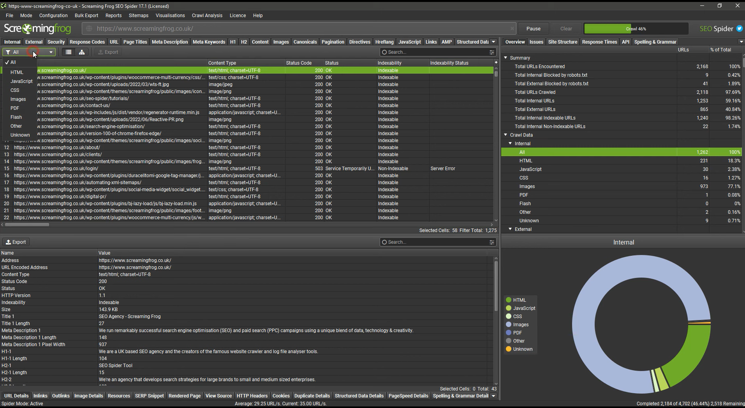The height and width of the screenshot is (408, 745).
Task: Click the globe icon in URL bar
Action: (x=89, y=28)
